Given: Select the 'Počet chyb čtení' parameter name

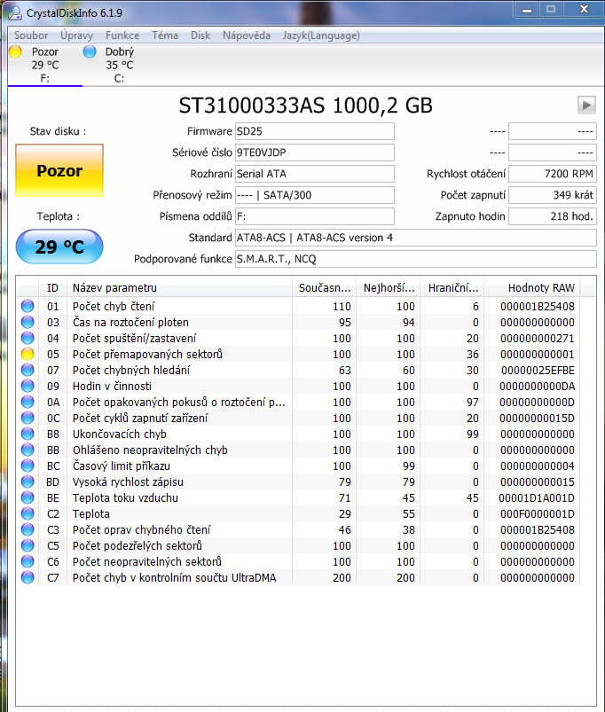Looking at the screenshot, I should click(114, 307).
